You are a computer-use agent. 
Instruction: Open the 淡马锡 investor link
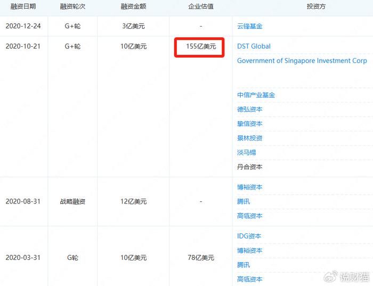click(246, 152)
